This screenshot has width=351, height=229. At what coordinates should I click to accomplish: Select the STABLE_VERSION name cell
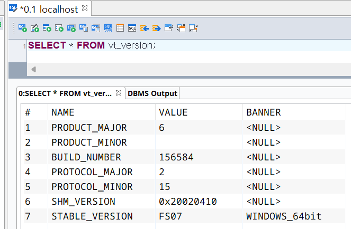click(102, 216)
